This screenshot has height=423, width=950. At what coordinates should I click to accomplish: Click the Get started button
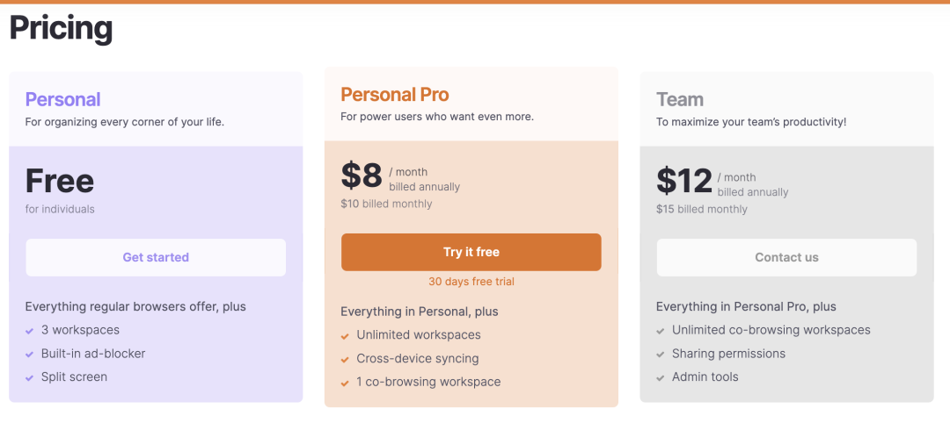(x=156, y=257)
